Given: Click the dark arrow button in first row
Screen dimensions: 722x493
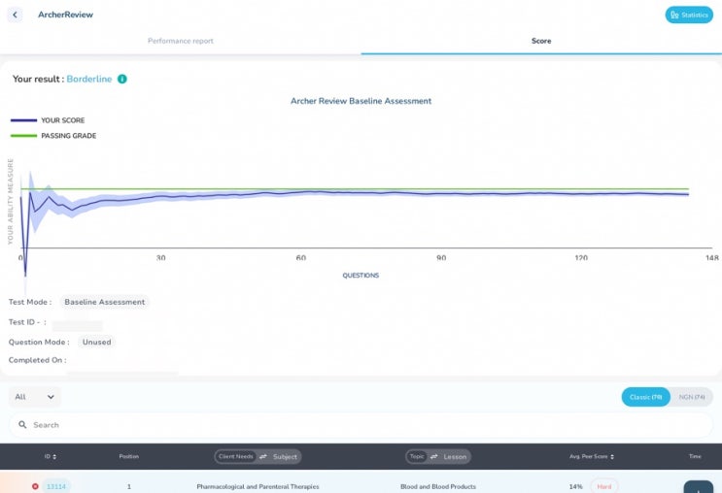Looking at the screenshot, I should (698, 487).
